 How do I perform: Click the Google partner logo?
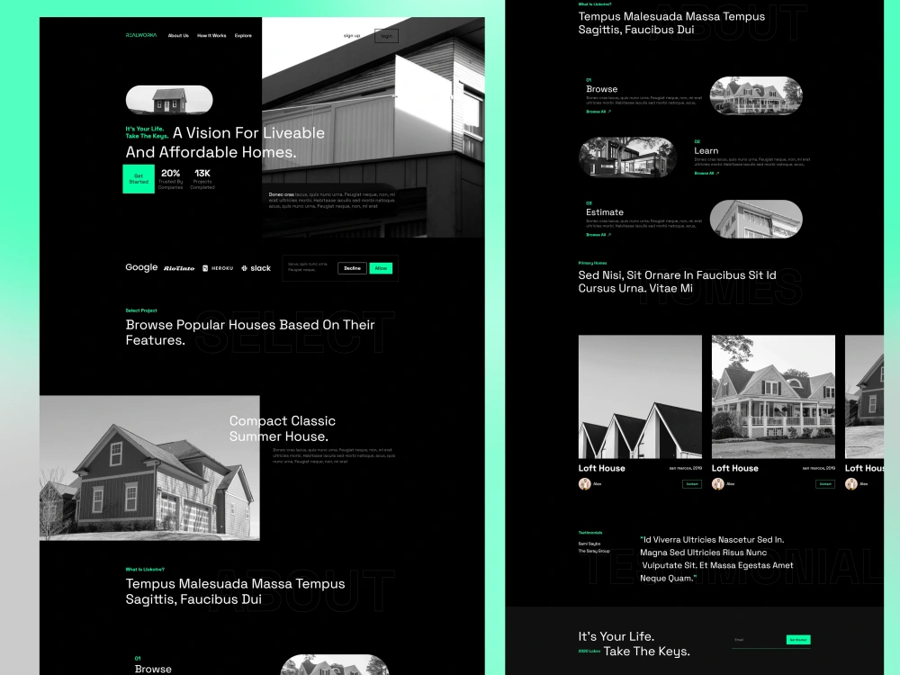point(141,267)
